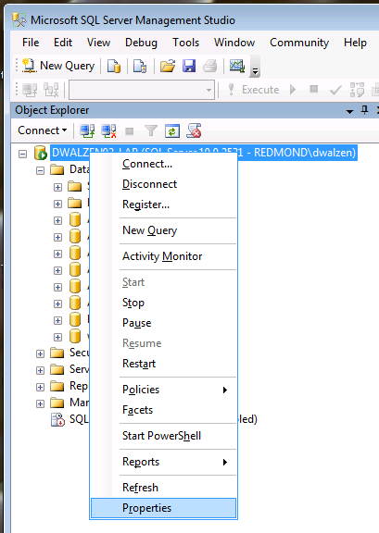This screenshot has width=379, height=533.
Task: Choose Properties in context menu
Action: (x=163, y=508)
